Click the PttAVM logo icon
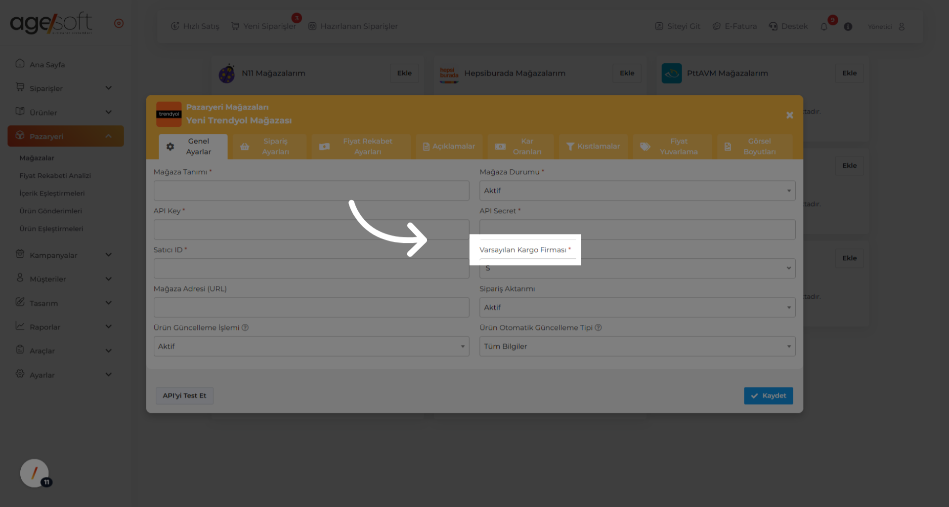 click(672, 74)
